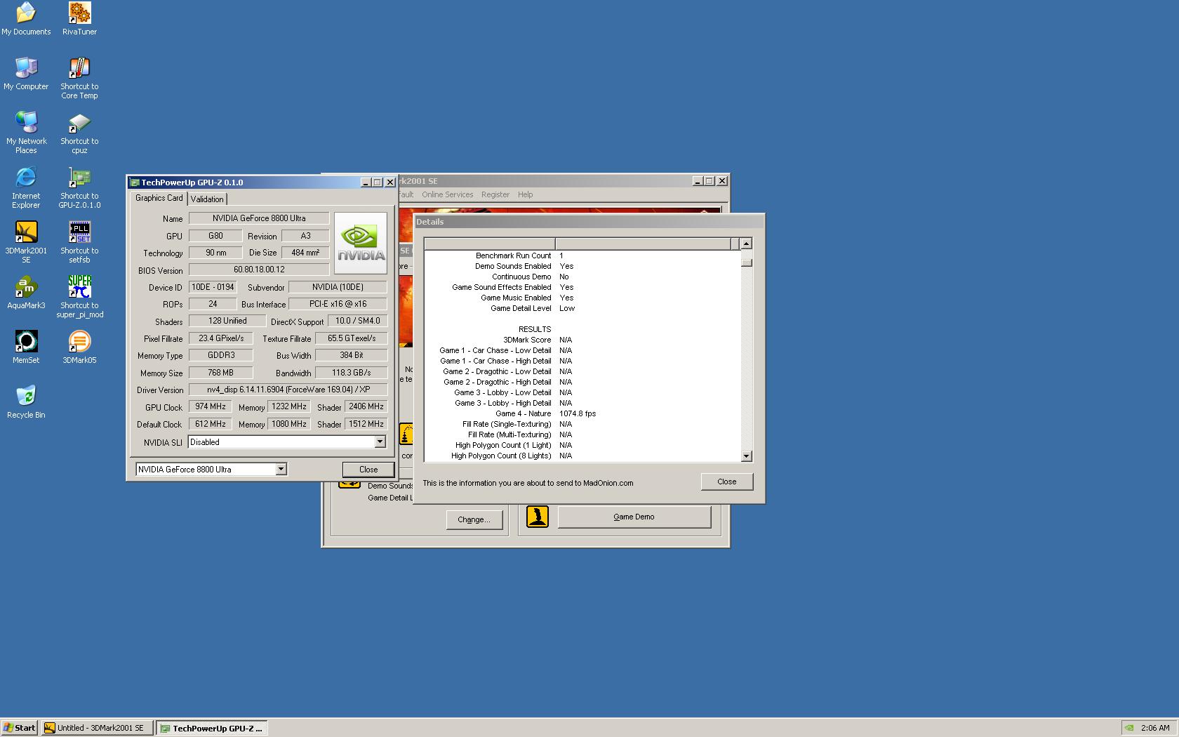Select the Recycle Bin icon

(x=26, y=402)
